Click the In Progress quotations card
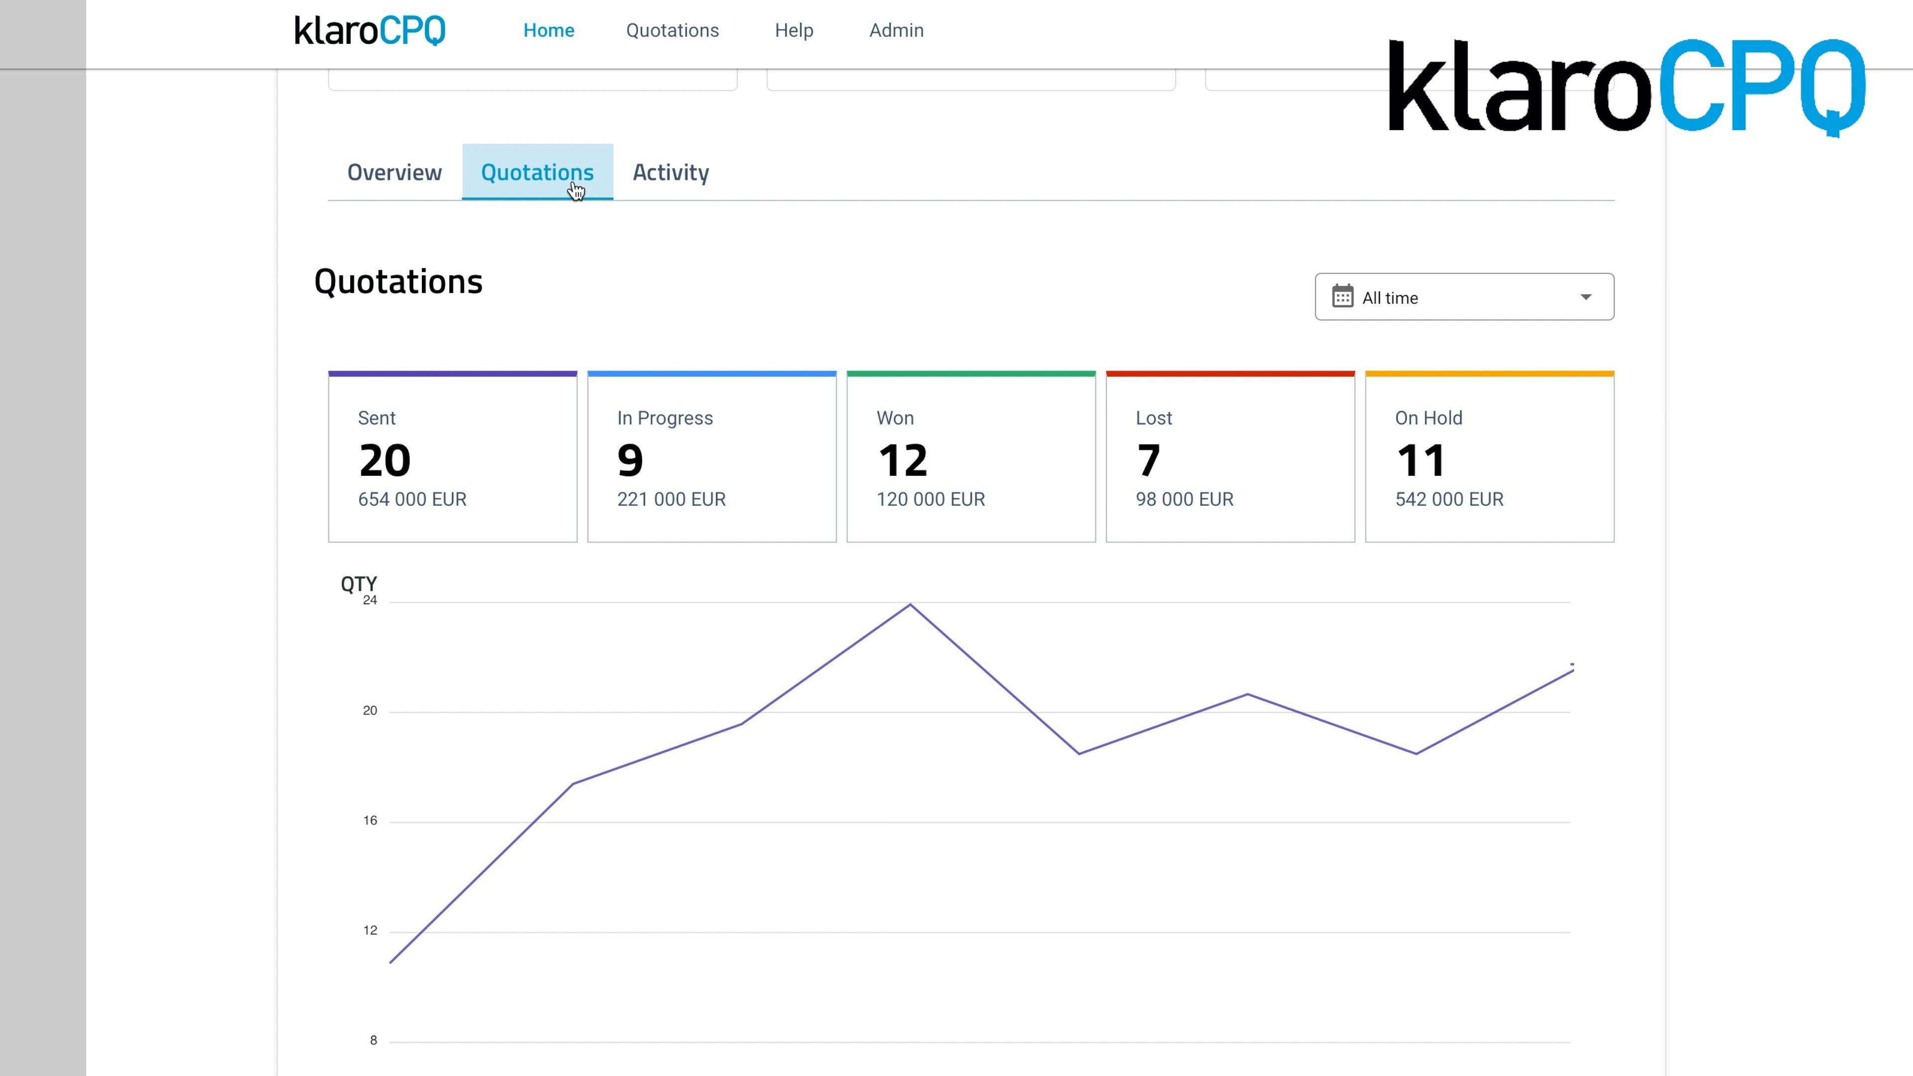The height and width of the screenshot is (1076, 1913). 711,456
